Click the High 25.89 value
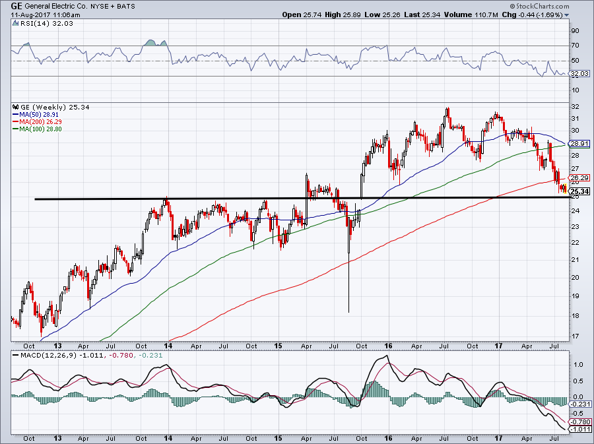Image resolution: width=594 pixels, height=444 pixels. click(x=343, y=15)
